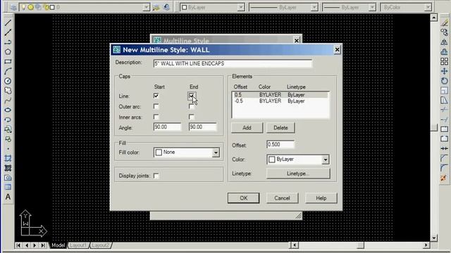The height and width of the screenshot is (253, 451).
Task: Select the -0.5 offset element row
Action: [x=280, y=101]
